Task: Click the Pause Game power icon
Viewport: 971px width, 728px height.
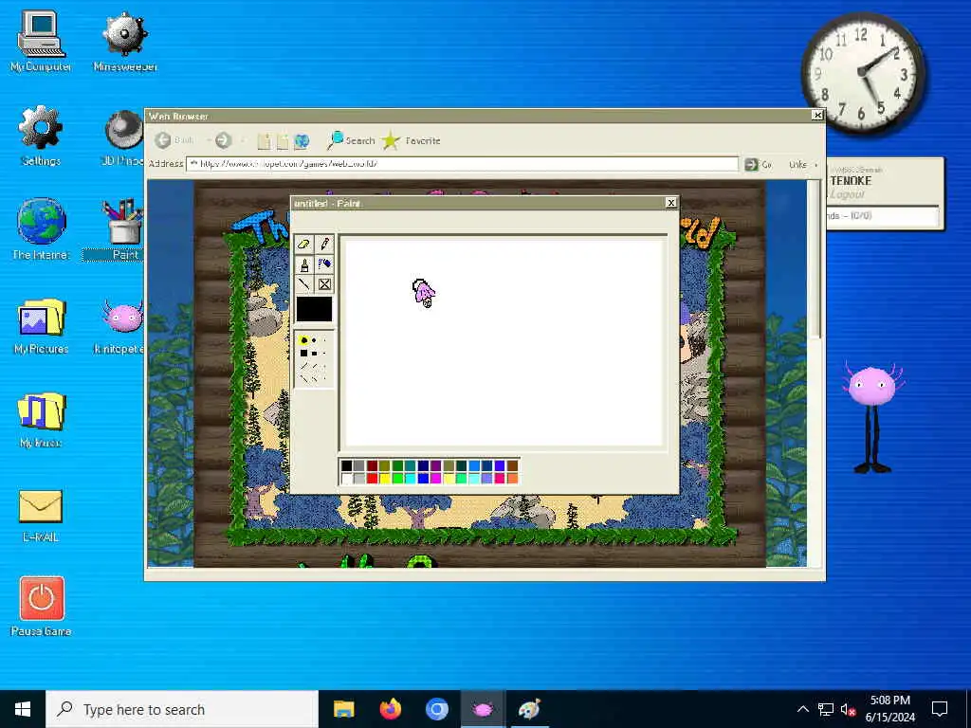Action: pos(42,606)
